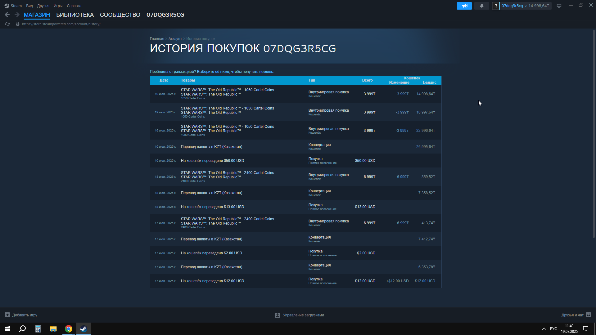The width and height of the screenshot is (596, 335).
Task: Click the Главная breadcrumb link
Action: point(157,39)
